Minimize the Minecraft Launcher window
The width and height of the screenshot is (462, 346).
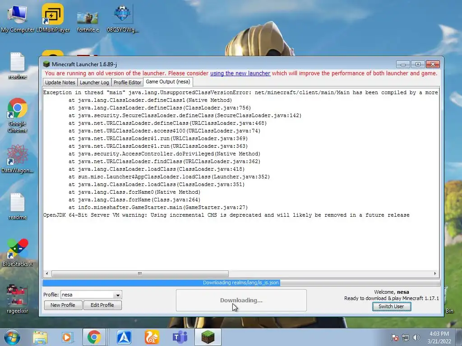coord(403,64)
